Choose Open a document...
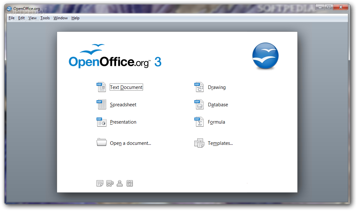The width and height of the screenshot is (357, 211). (131, 143)
